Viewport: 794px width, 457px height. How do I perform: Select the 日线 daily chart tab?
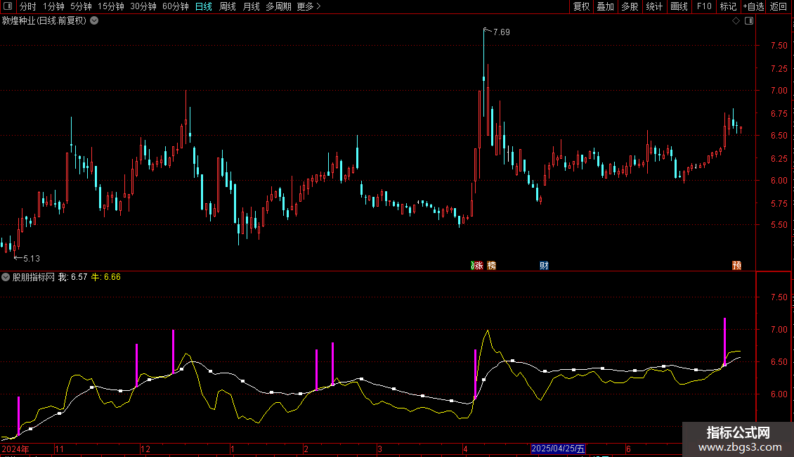[x=204, y=6]
